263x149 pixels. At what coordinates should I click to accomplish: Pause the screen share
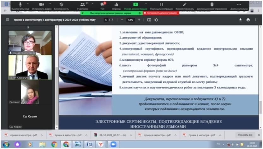161,5
